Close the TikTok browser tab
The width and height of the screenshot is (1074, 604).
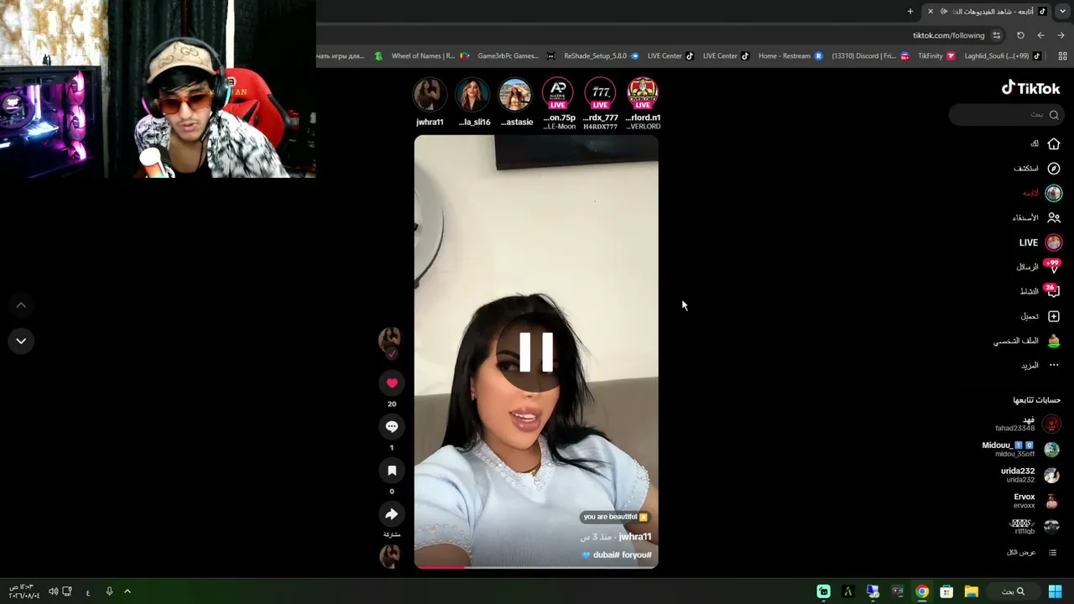pyautogui.click(x=930, y=12)
